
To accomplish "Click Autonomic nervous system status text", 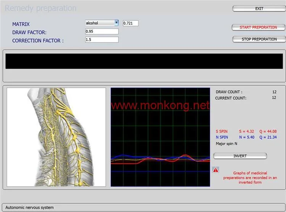I will [29, 207].
